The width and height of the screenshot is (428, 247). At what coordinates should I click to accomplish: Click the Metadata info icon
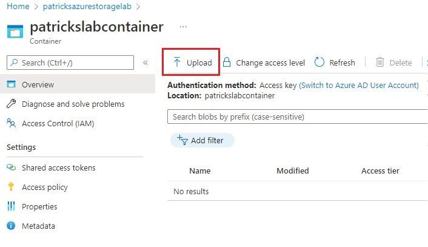tap(11, 226)
